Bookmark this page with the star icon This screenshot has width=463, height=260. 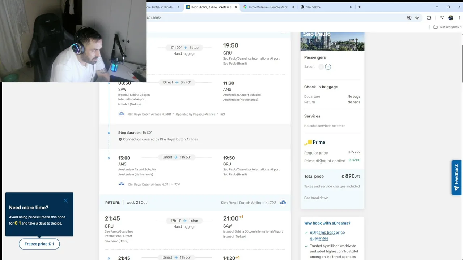(x=417, y=18)
